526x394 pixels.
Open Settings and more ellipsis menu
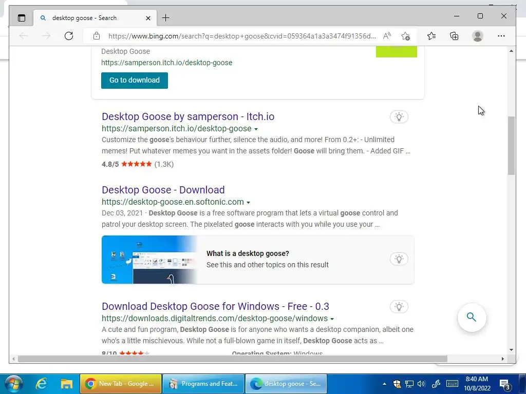coord(501,36)
